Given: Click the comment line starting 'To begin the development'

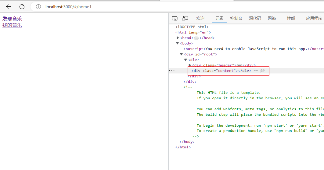Looking at the screenshot, I should tap(260, 126).
